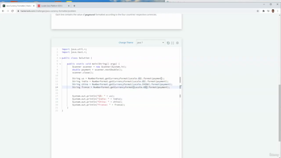This screenshot has height=158, width=281.
Task: Open the editor settings gear icon
Action: click(x=177, y=43)
